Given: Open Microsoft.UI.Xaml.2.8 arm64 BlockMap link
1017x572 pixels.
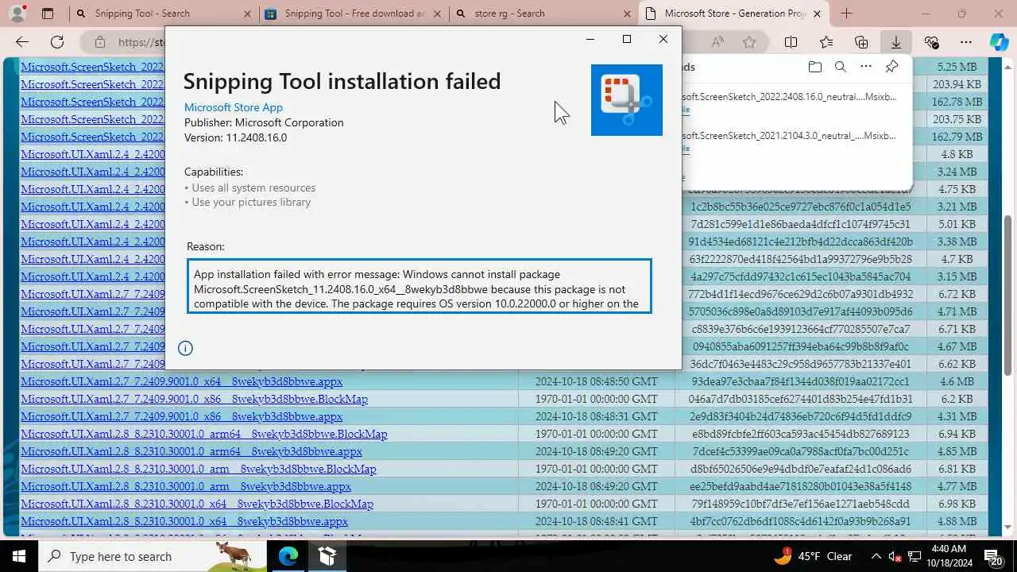Looking at the screenshot, I should pos(203,434).
